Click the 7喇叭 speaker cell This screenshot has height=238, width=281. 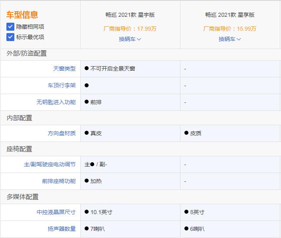point(130,229)
